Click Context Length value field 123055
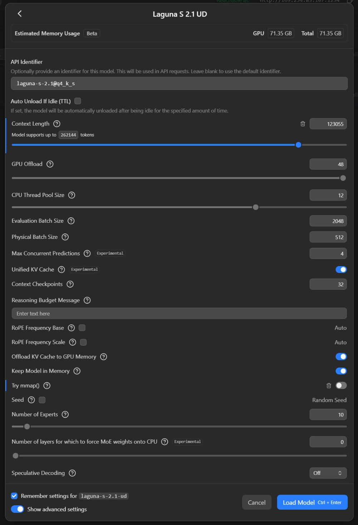 [x=328, y=124]
